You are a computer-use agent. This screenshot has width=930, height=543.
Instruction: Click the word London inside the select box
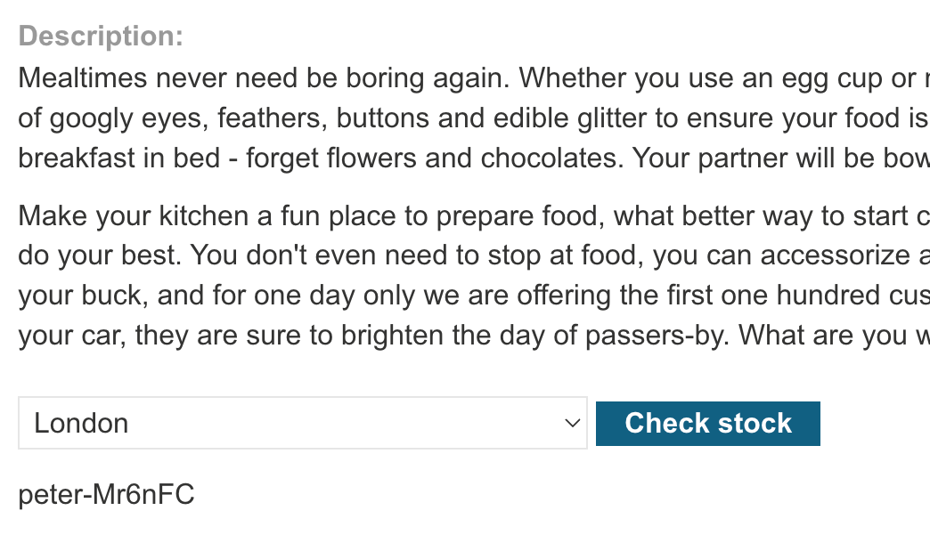pos(81,423)
